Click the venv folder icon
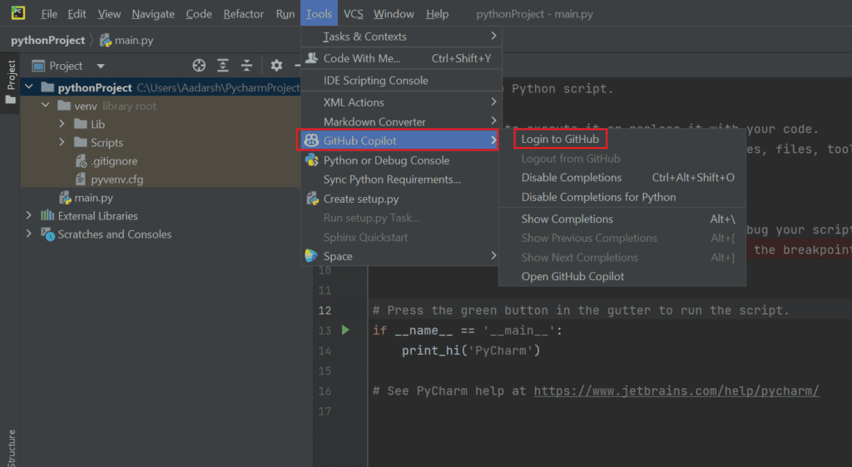The image size is (852, 467). [x=64, y=106]
